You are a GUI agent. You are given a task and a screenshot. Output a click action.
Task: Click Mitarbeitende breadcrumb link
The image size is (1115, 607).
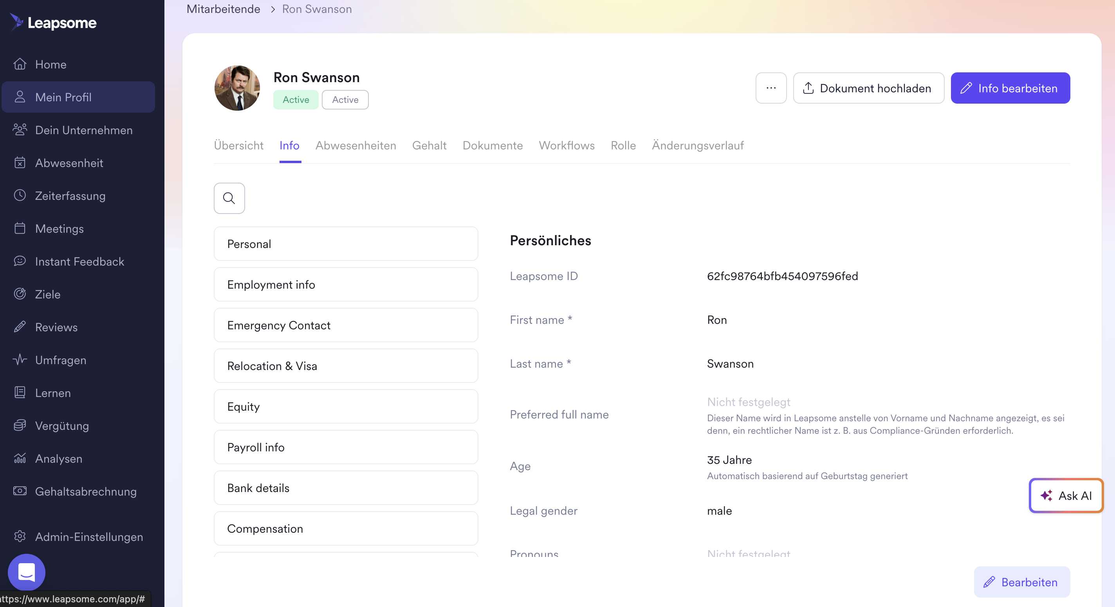tap(223, 9)
